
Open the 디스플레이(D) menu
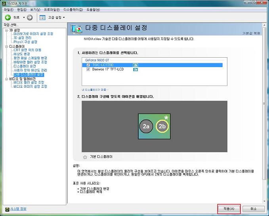point(73,9)
